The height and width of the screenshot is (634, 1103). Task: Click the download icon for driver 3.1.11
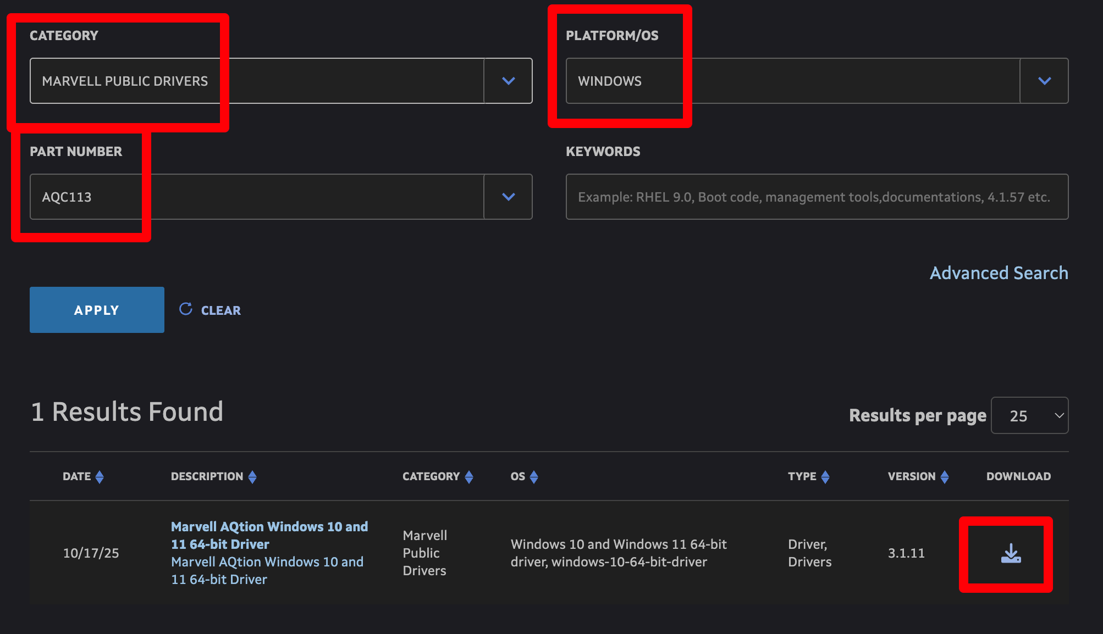tap(1011, 554)
